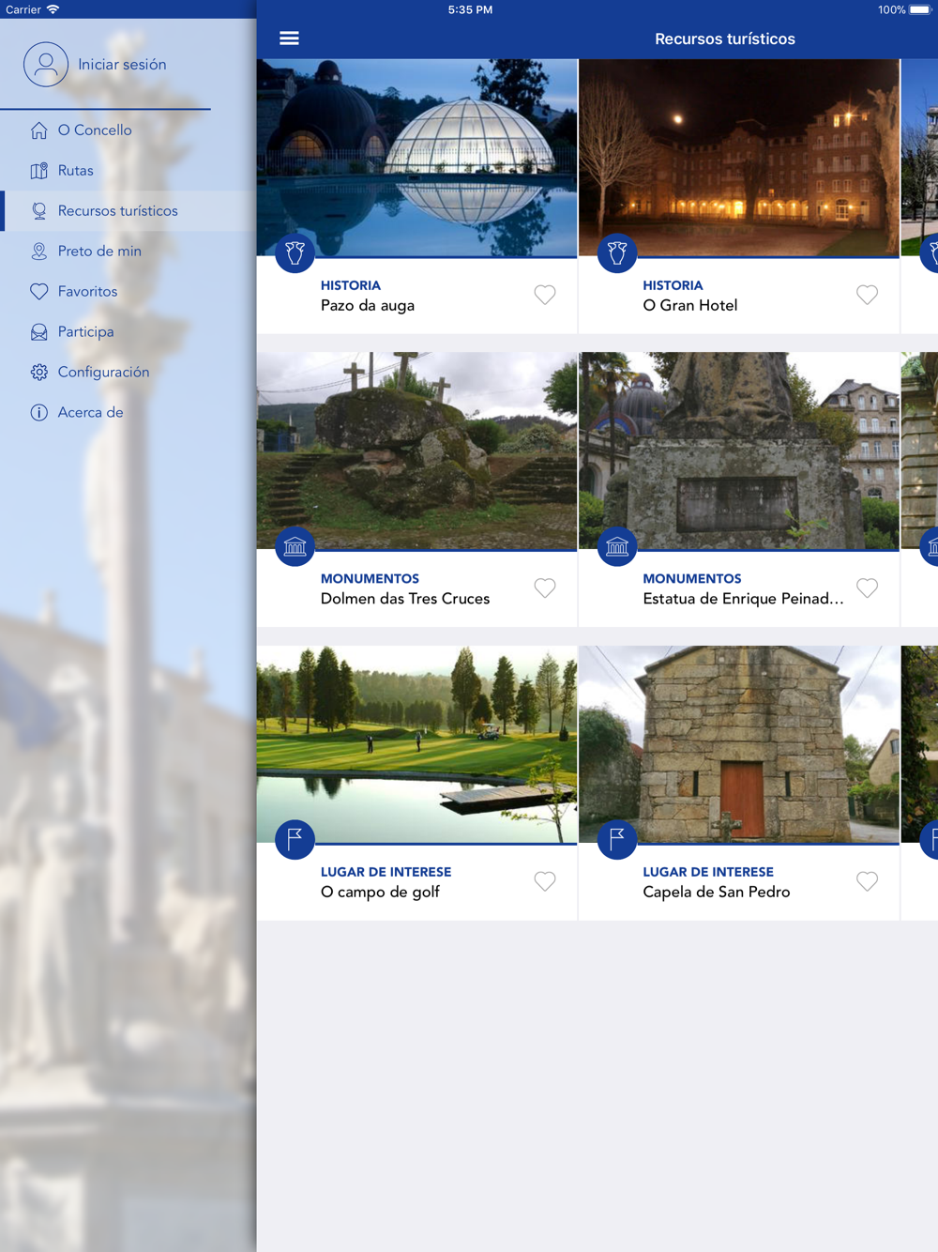Favorite Pazo da auga with heart
The height and width of the screenshot is (1252, 938).
click(x=545, y=295)
